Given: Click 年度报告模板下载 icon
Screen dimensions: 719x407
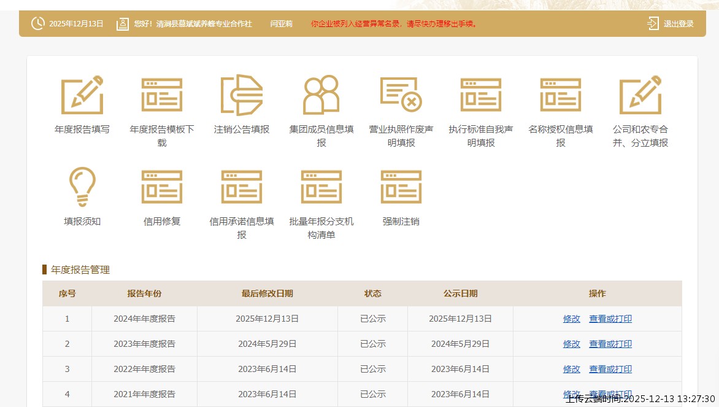Looking at the screenshot, I should (162, 95).
